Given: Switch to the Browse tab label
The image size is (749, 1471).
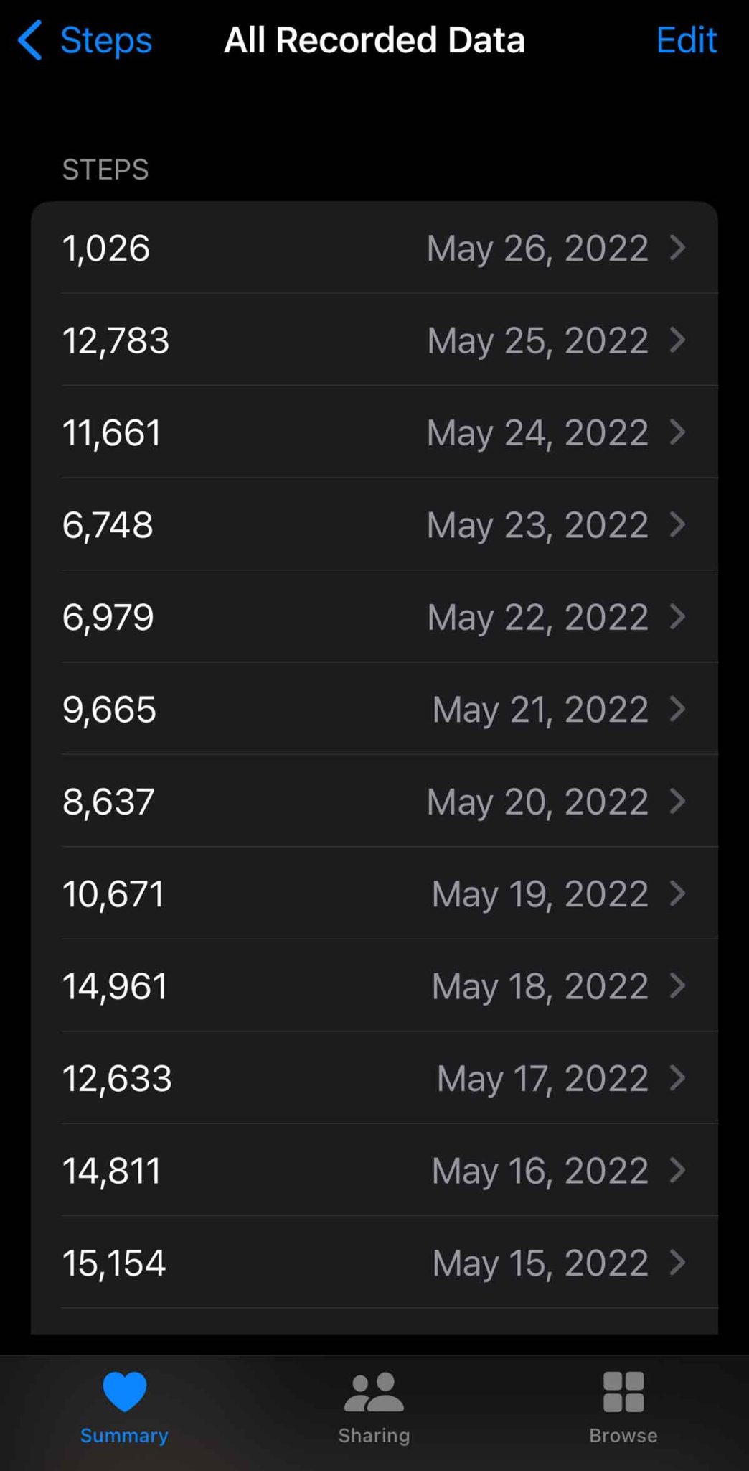Looking at the screenshot, I should [623, 1435].
